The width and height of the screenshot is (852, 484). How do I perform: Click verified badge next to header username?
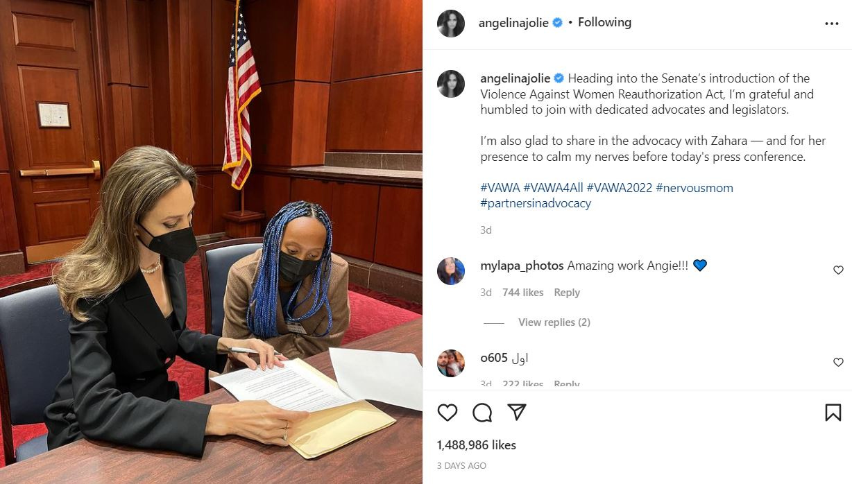tap(557, 23)
